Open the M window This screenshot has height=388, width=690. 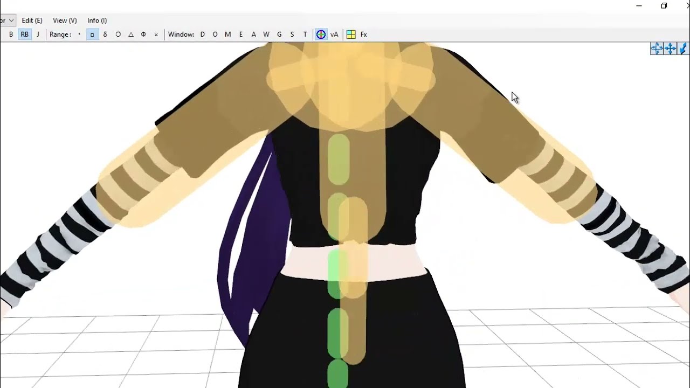228,34
